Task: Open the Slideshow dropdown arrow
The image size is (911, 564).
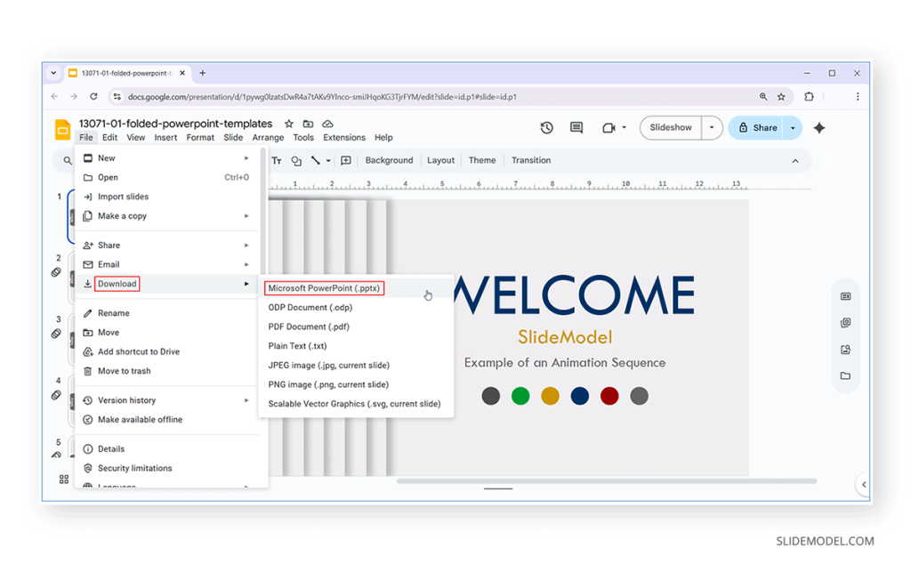Action: click(x=711, y=127)
